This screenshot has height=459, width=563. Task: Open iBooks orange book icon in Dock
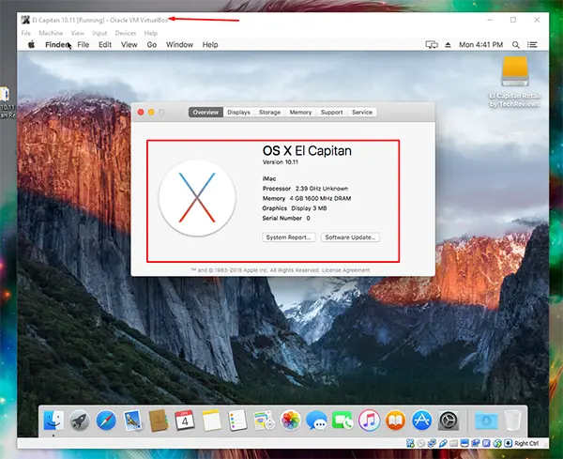pos(395,421)
